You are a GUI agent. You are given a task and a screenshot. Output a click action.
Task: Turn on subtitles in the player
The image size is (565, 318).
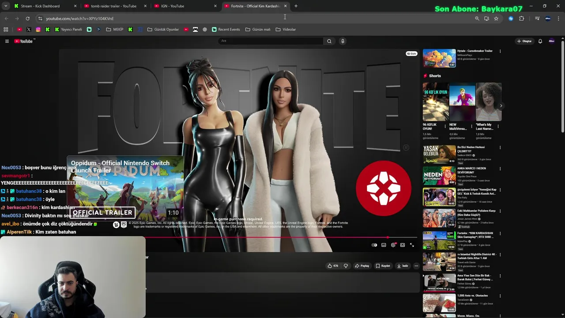[x=384, y=245]
